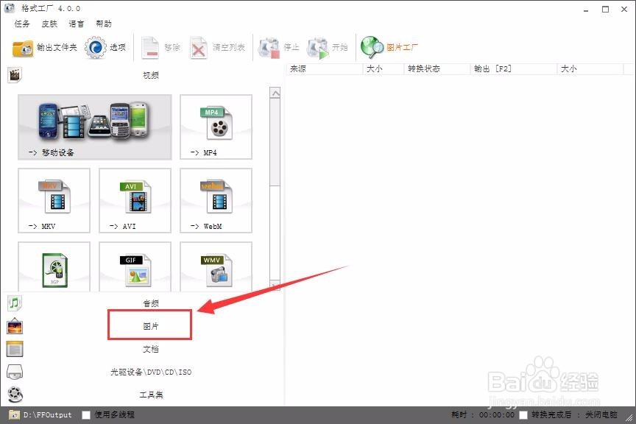The image size is (636, 424).
Task: Expand the 文档 document category
Action: pyautogui.click(x=150, y=348)
